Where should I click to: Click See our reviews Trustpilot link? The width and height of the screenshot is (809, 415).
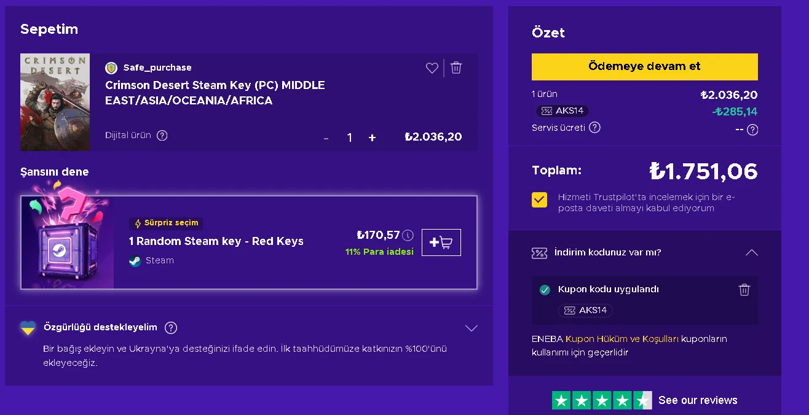tap(698, 400)
